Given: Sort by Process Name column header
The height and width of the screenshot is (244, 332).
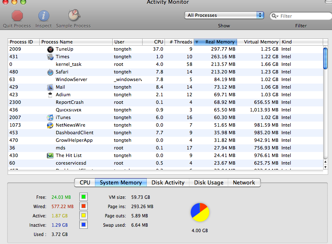Looking at the screenshot, I should click(76, 42).
